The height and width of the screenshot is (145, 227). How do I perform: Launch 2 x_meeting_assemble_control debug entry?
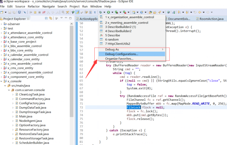132,23
